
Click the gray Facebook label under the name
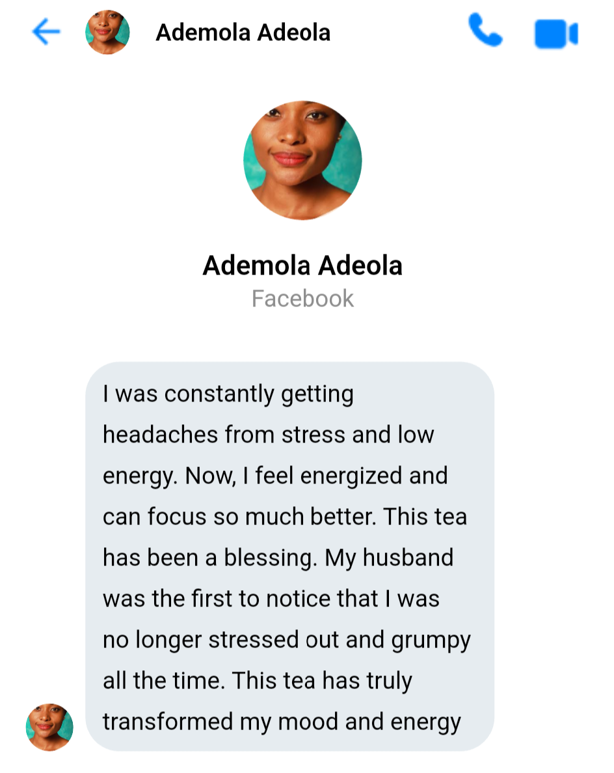[302, 299]
